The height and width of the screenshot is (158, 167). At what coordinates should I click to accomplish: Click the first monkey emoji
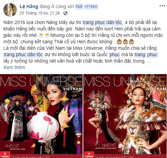point(119,42)
